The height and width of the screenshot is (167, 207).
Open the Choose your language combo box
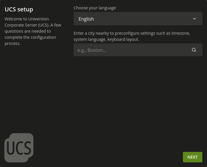coord(138,19)
